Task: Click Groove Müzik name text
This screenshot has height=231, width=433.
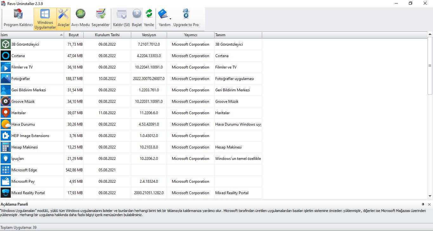Action: click(23, 102)
